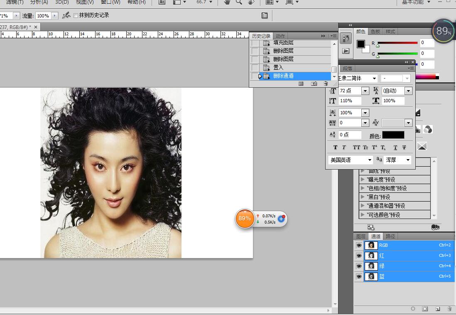Click the text color swatch in Character panel
The image size is (456, 315).
click(x=393, y=135)
